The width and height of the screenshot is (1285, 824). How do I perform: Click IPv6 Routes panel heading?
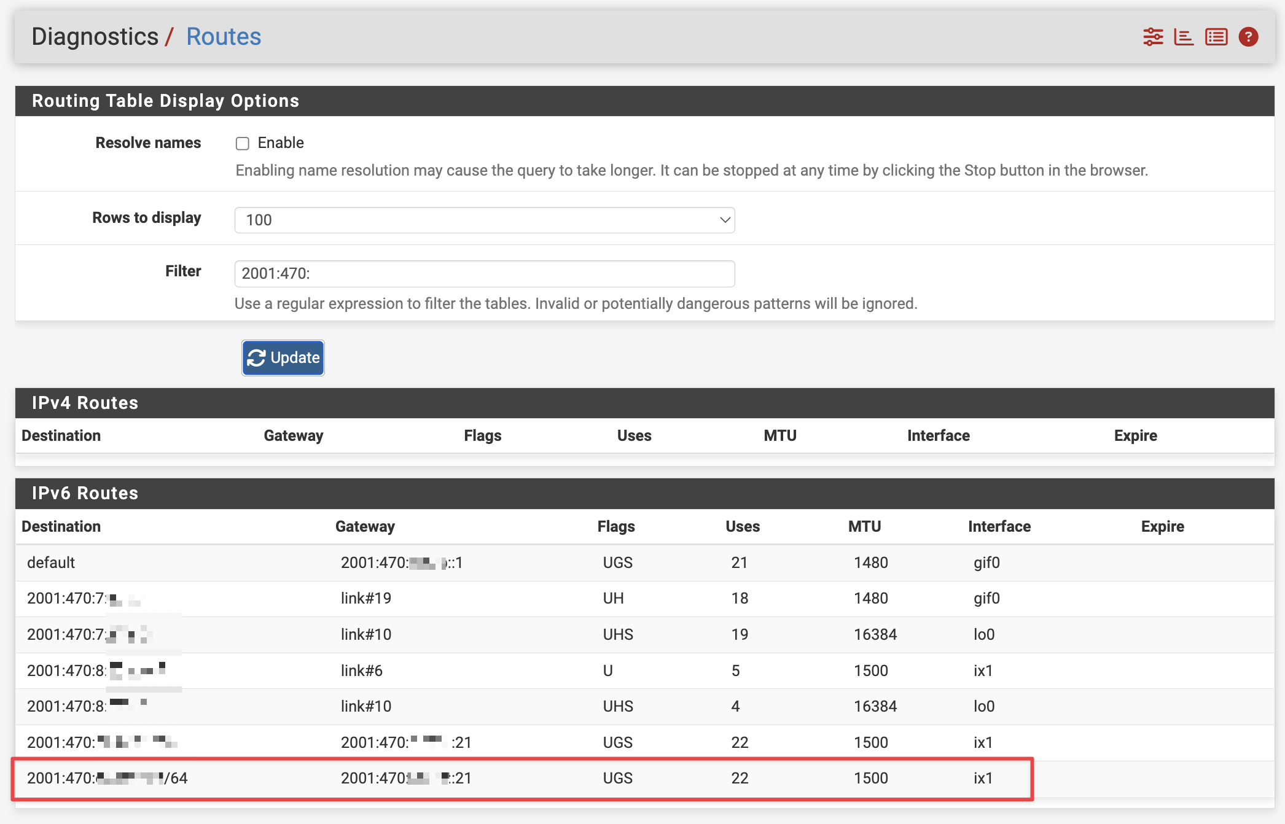(x=85, y=493)
